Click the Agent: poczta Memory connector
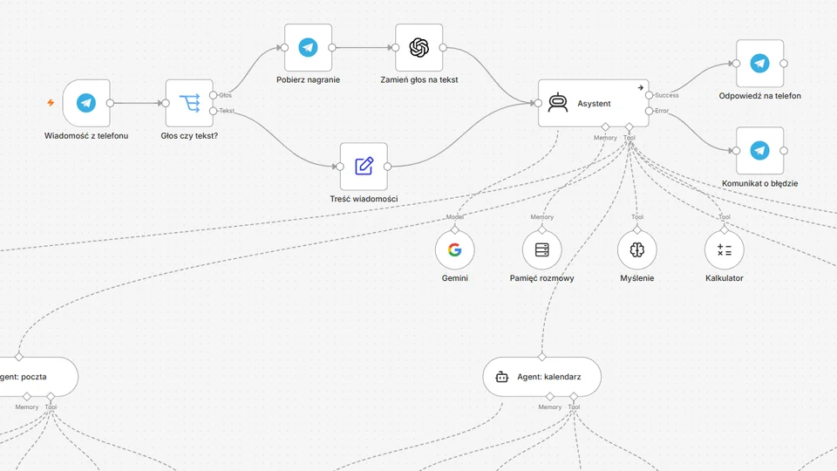 coord(27,396)
